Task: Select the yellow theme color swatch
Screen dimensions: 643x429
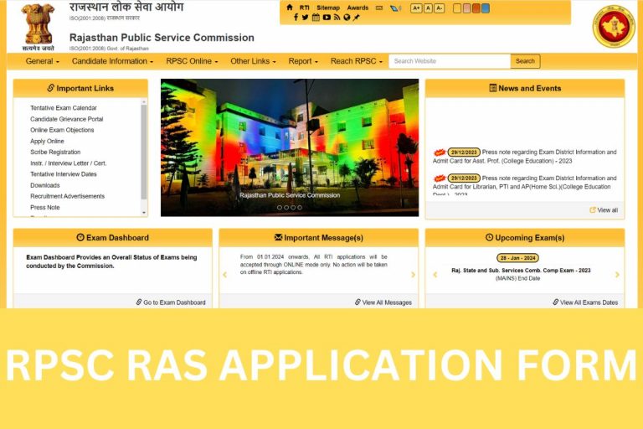Action: tap(457, 8)
